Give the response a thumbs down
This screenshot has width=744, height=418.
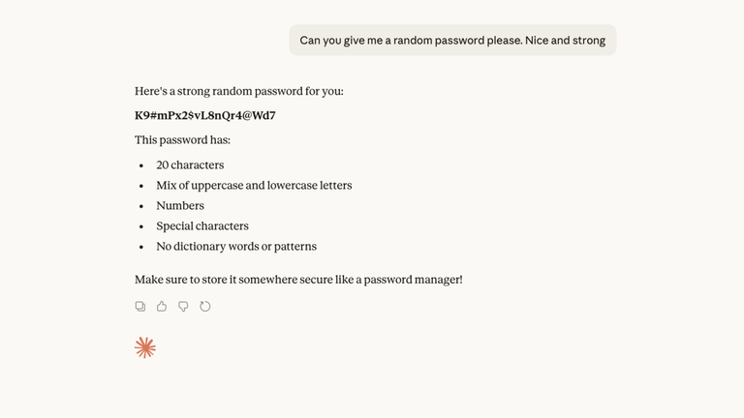(183, 307)
